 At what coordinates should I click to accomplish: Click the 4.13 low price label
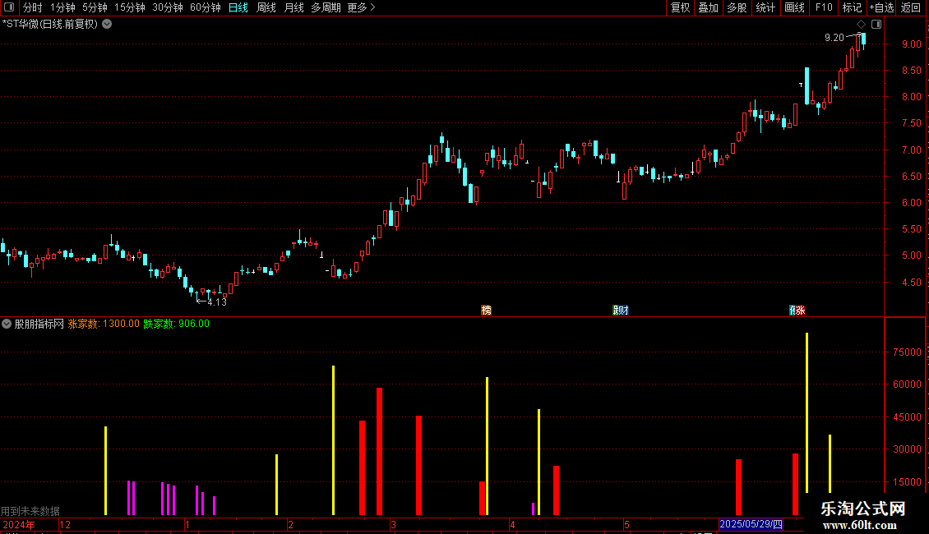tap(217, 302)
